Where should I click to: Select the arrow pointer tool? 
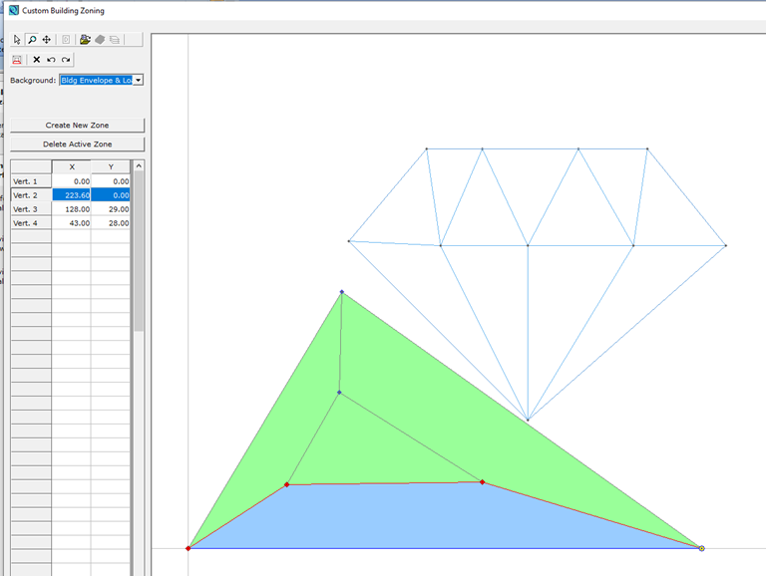coord(17,40)
